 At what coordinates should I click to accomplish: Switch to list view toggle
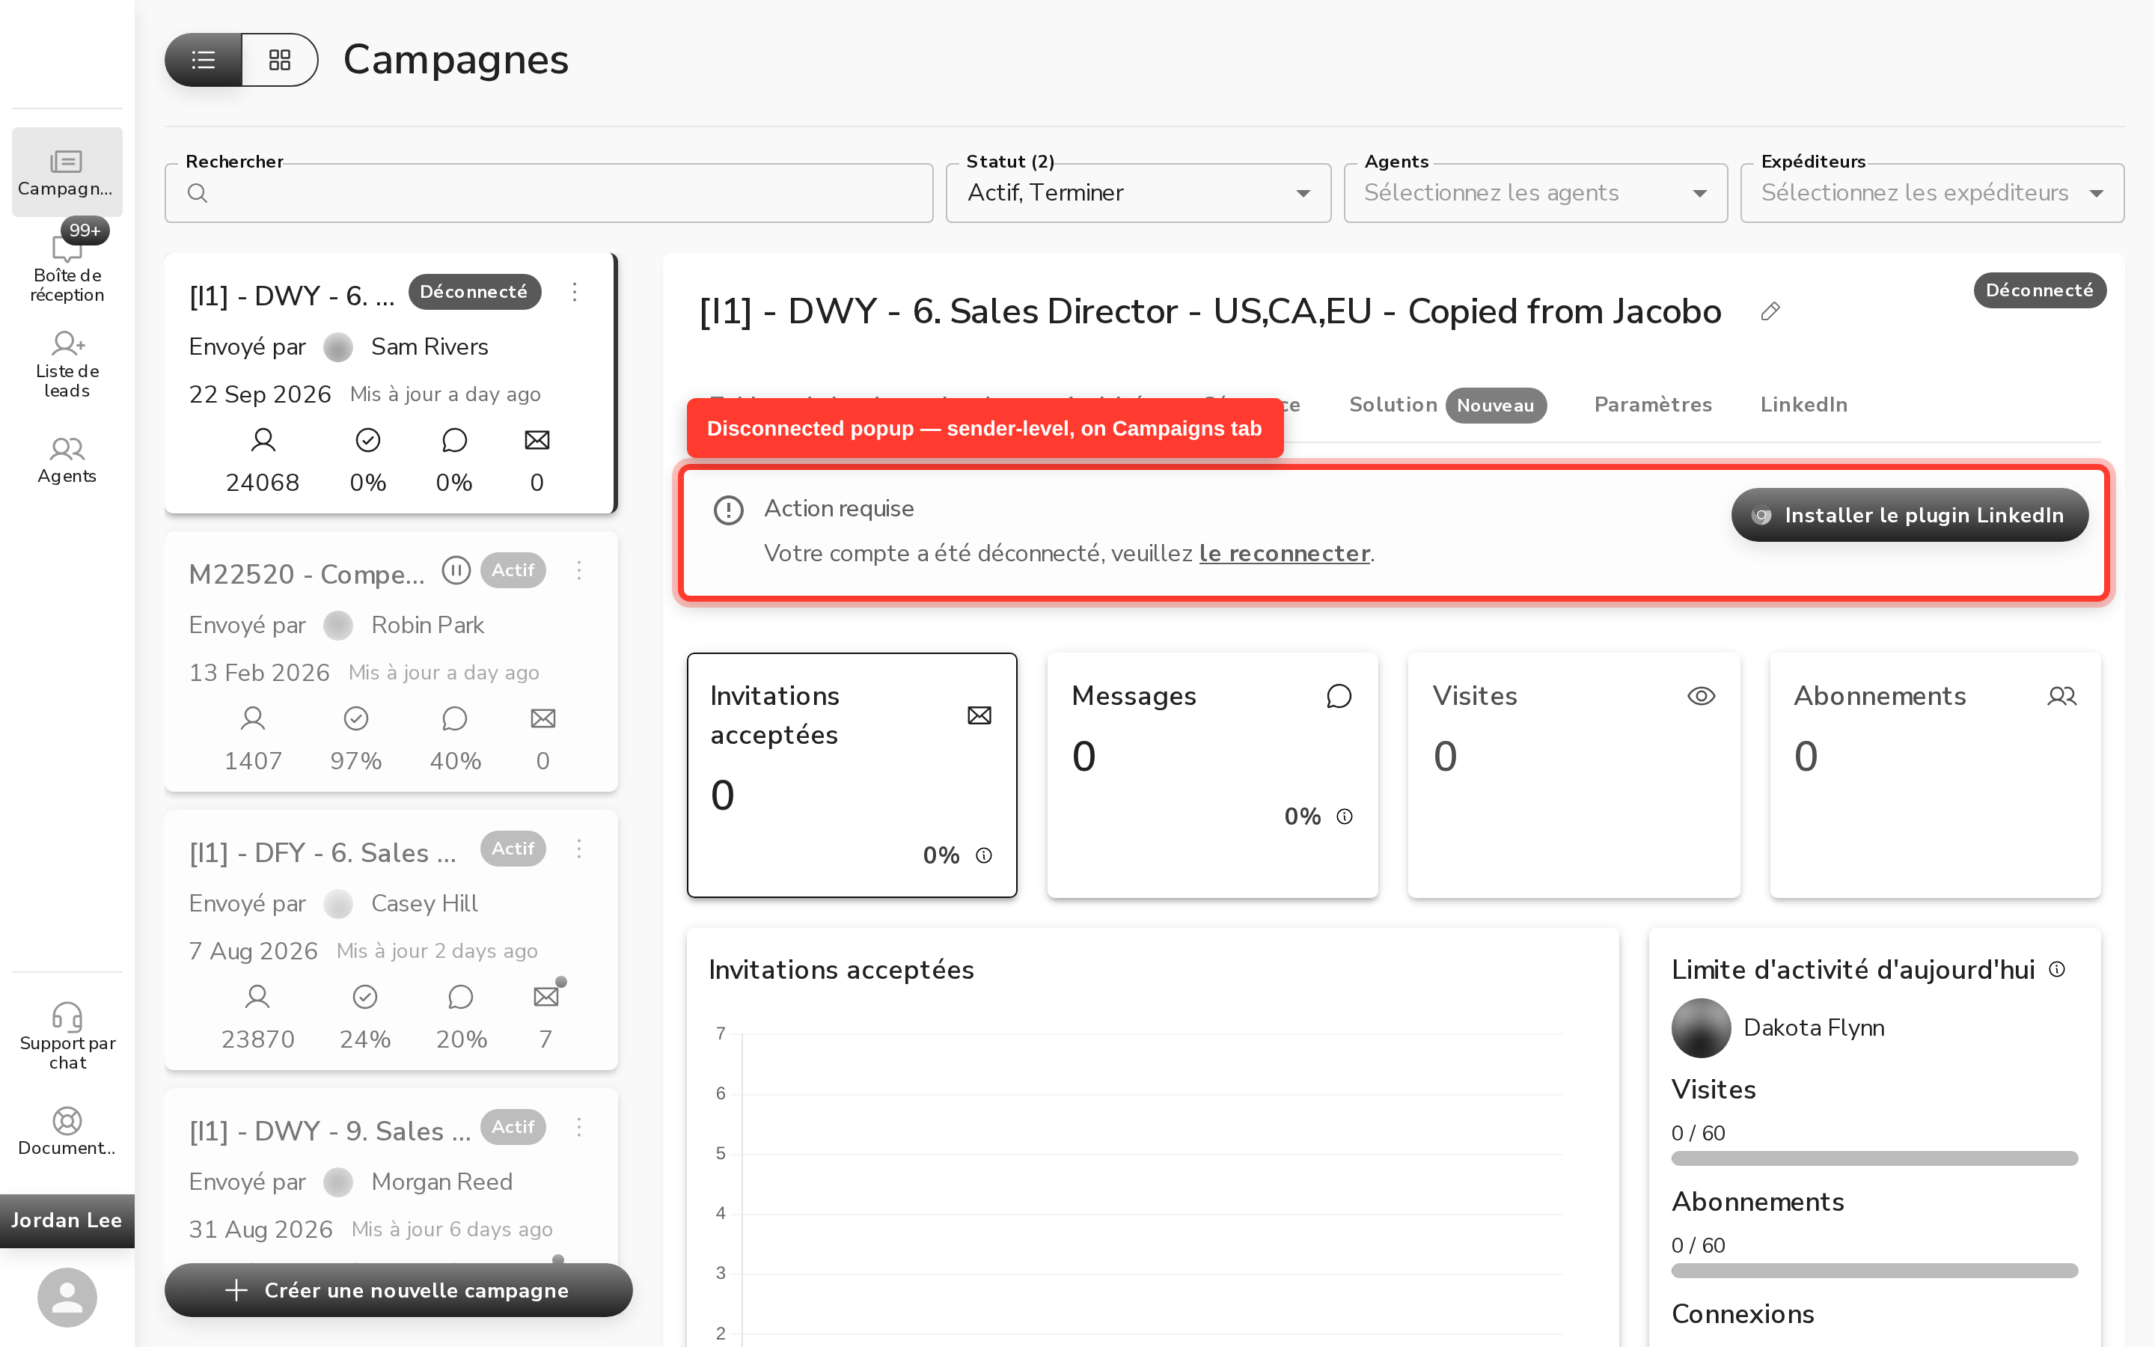click(x=203, y=60)
